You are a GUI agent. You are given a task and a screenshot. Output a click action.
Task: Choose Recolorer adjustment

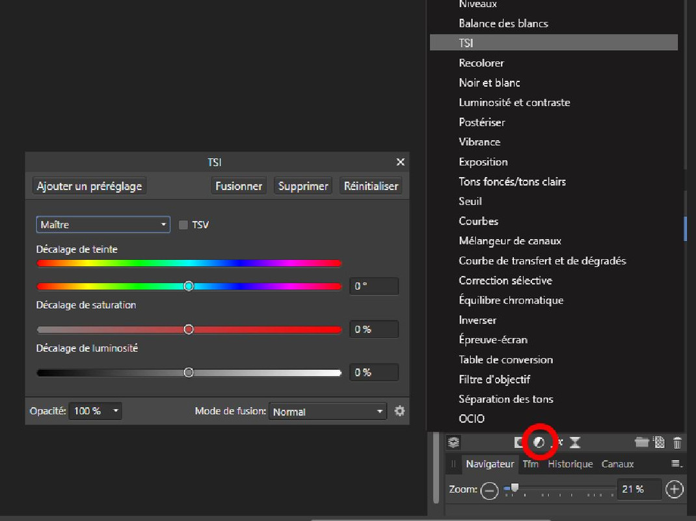tap(554, 63)
